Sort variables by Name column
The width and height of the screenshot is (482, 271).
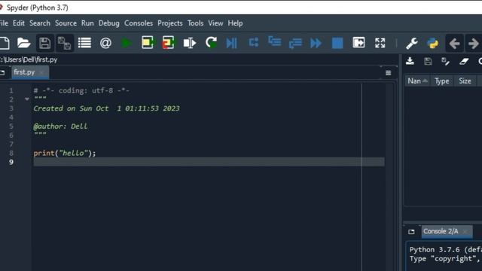(x=417, y=81)
